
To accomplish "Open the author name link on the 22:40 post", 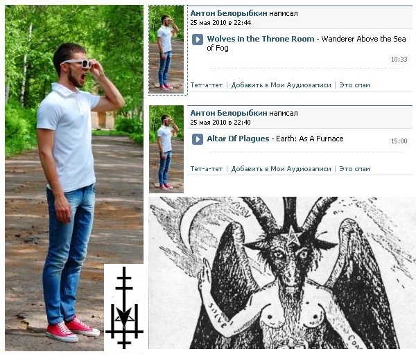I will coord(229,113).
